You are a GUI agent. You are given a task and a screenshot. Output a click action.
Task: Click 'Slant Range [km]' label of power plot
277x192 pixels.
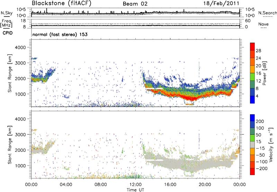coord(10,73)
